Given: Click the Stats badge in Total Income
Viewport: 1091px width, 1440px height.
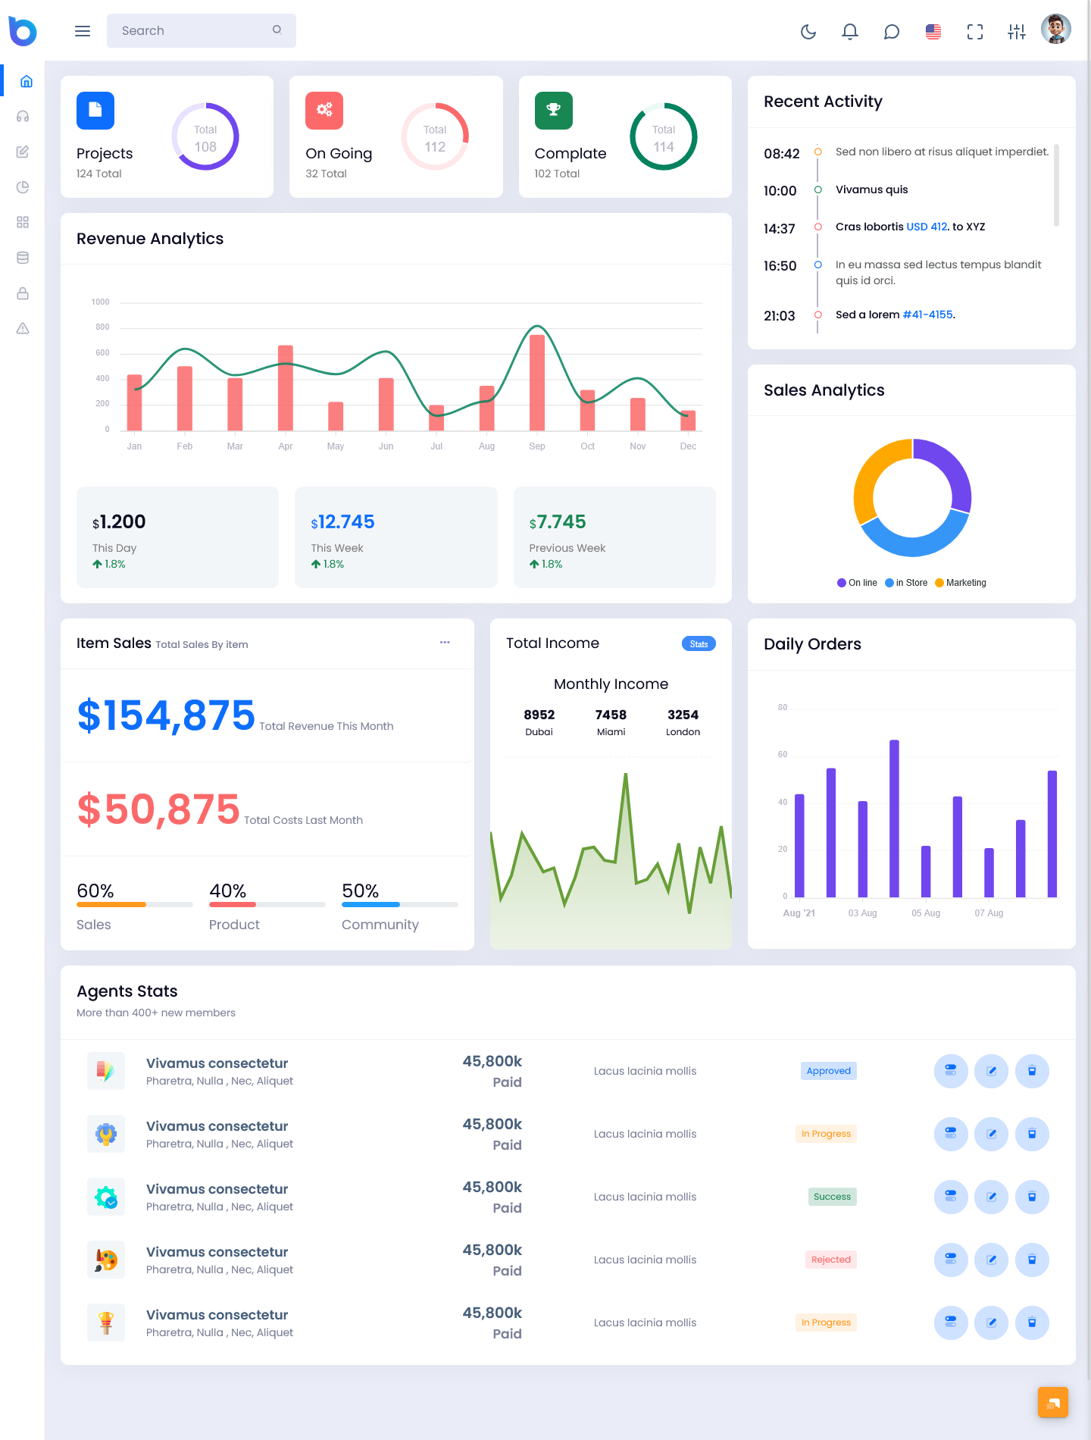Looking at the screenshot, I should (x=699, y=644).
